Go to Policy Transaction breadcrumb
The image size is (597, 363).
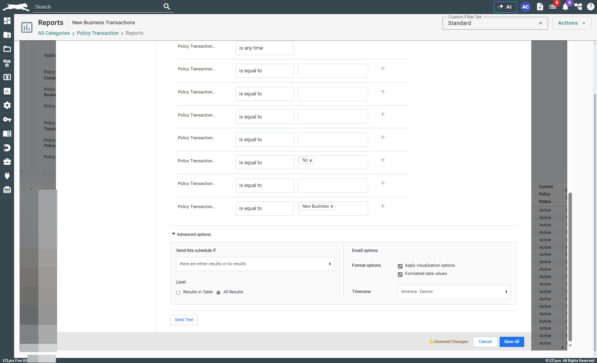pos(98,33)
